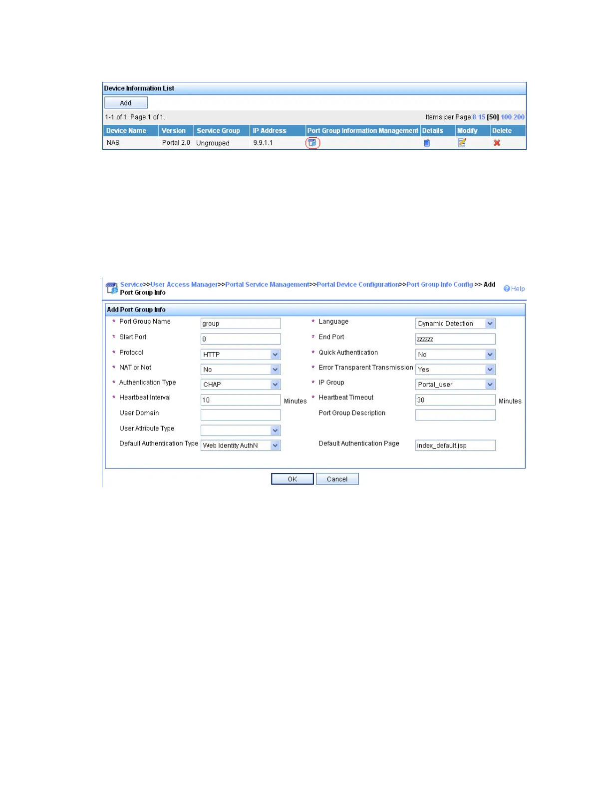The image size is (594, 807).
Task: Focus the Heartbeat Timeout field
Action: 455,400
